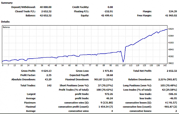The width and height of the screenshot is (179, 114).
Task: Select the Gross Loss value 1 971.81
Action: 108,71
